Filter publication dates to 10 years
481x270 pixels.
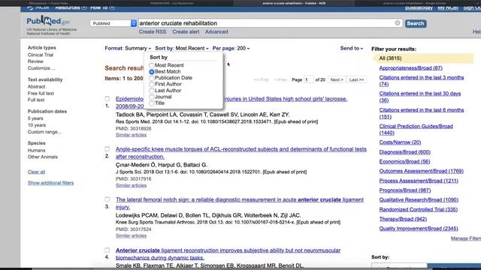click(37, 125)
